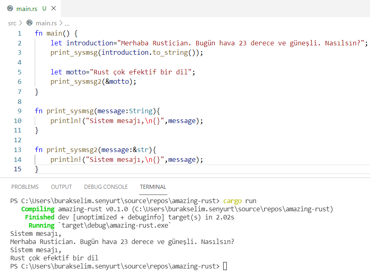Show the DEBUG CONSOLE panel
Screen dimensions: 370x273
106,187
